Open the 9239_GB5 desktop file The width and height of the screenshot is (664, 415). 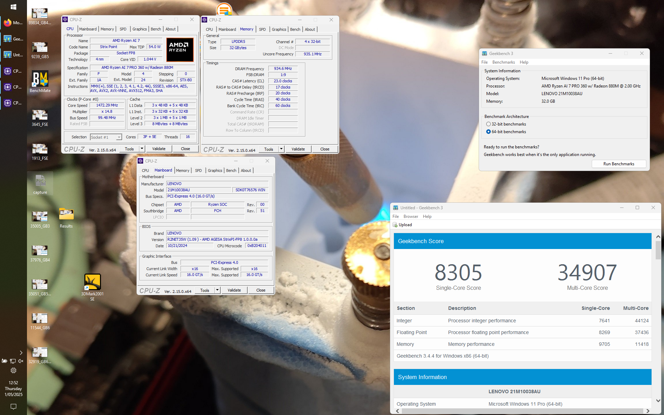point(40,50)
